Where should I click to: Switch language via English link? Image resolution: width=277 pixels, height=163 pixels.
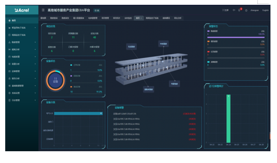(265, 10)
